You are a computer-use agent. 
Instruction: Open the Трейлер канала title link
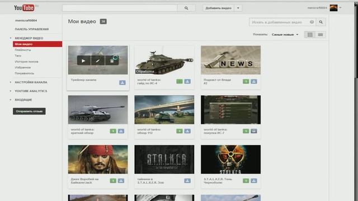tap(83, 80)
